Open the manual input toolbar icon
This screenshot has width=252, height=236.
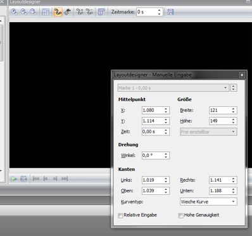coord(101,12)
